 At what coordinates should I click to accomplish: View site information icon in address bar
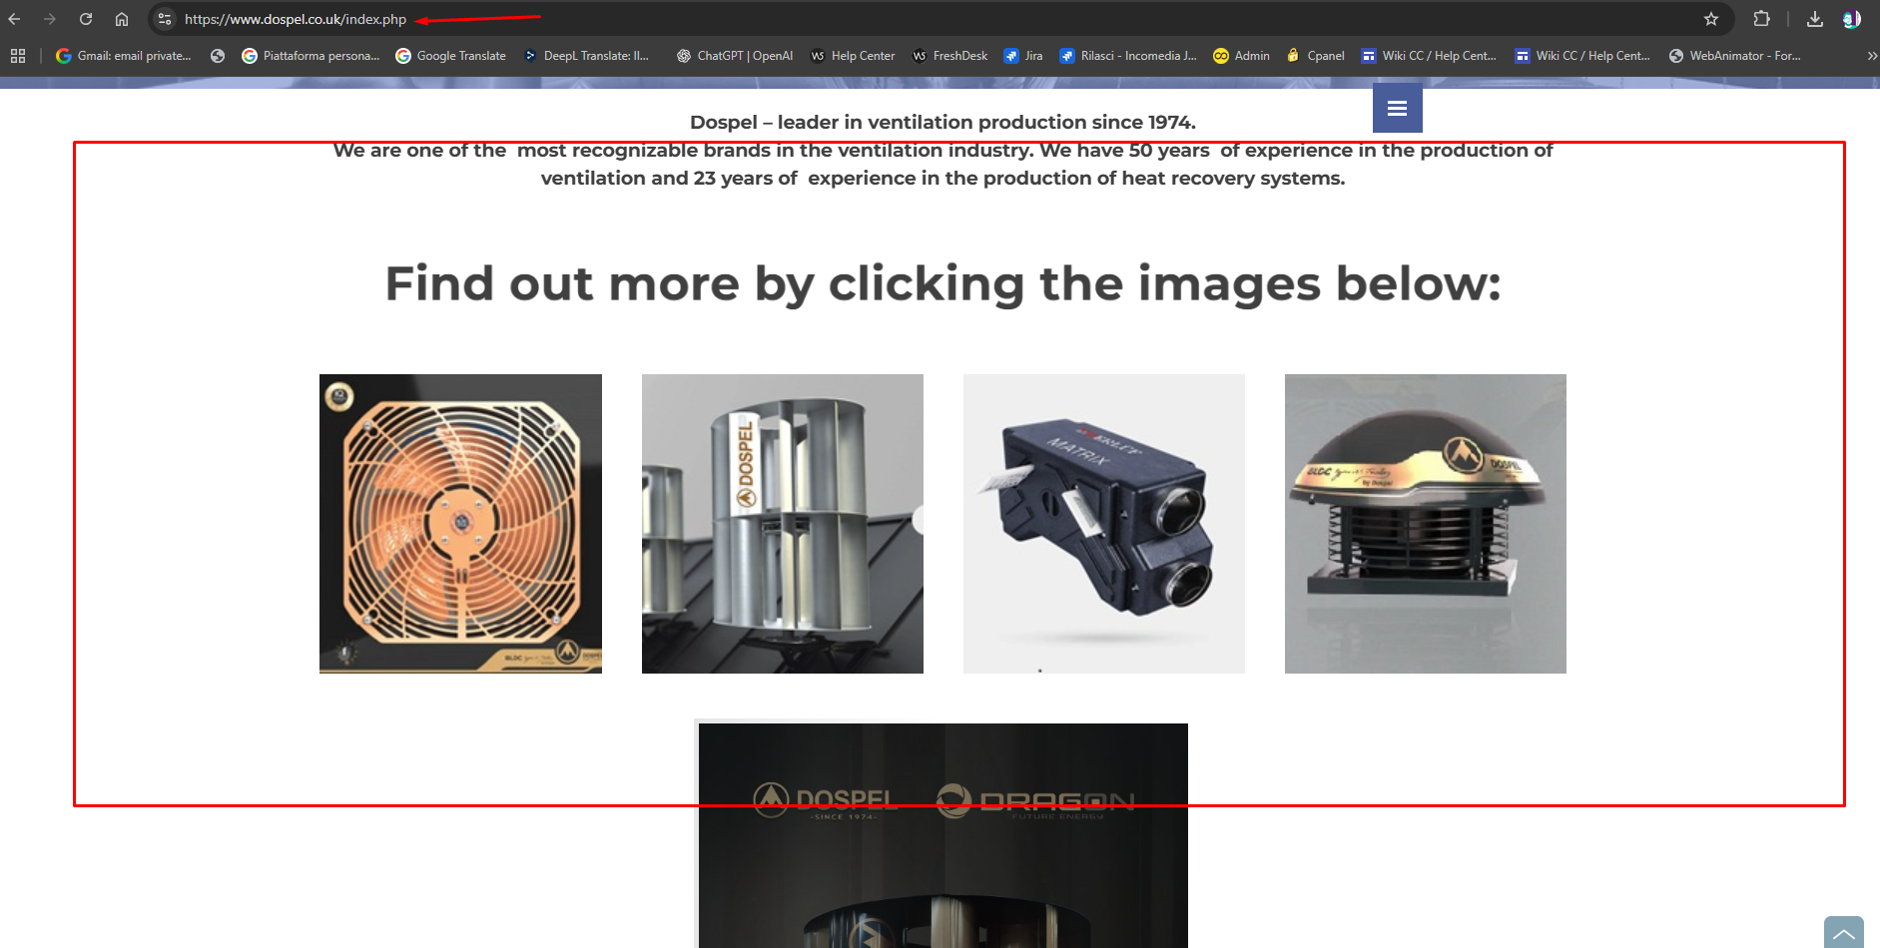point(165,19)
